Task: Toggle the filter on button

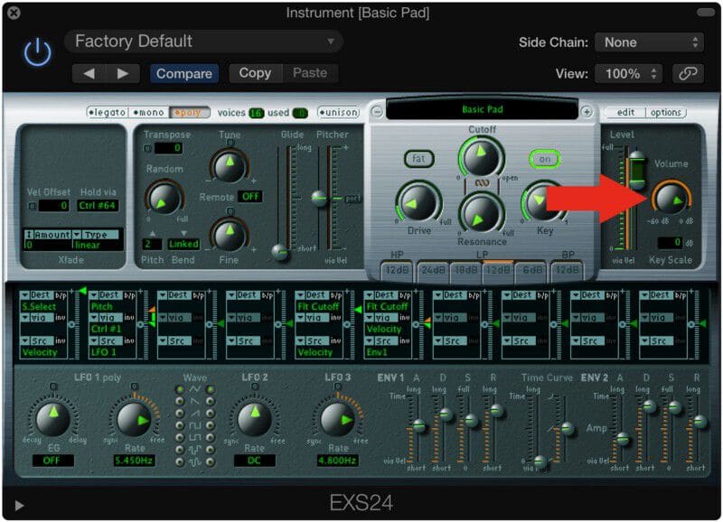Action: pyautogui.click(x=545, y=159)
